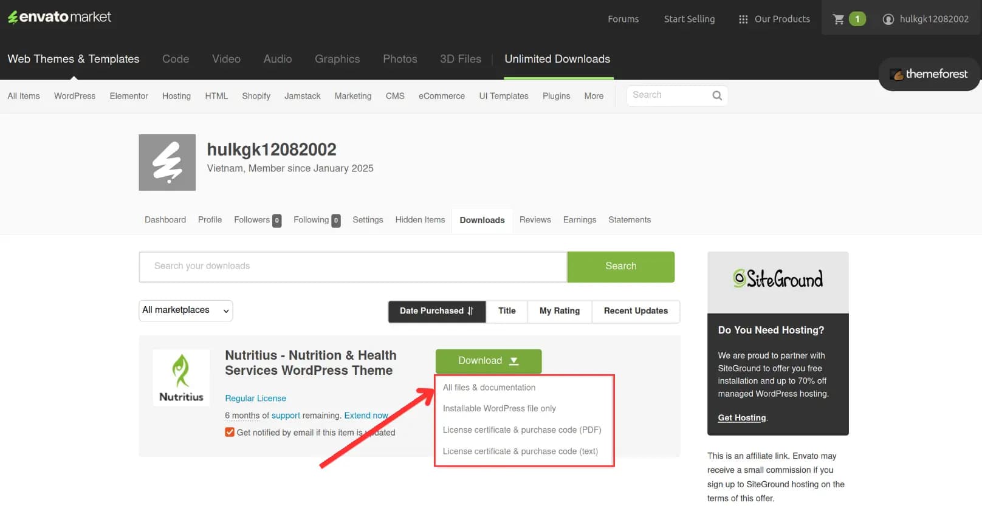Viewport: 982px width, 514px height.
Task: Open the Earnings tab
Action: (580, 220)
